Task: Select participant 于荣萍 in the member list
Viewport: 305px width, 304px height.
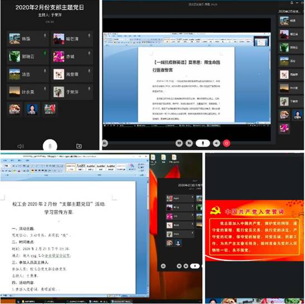Action: 72,92
